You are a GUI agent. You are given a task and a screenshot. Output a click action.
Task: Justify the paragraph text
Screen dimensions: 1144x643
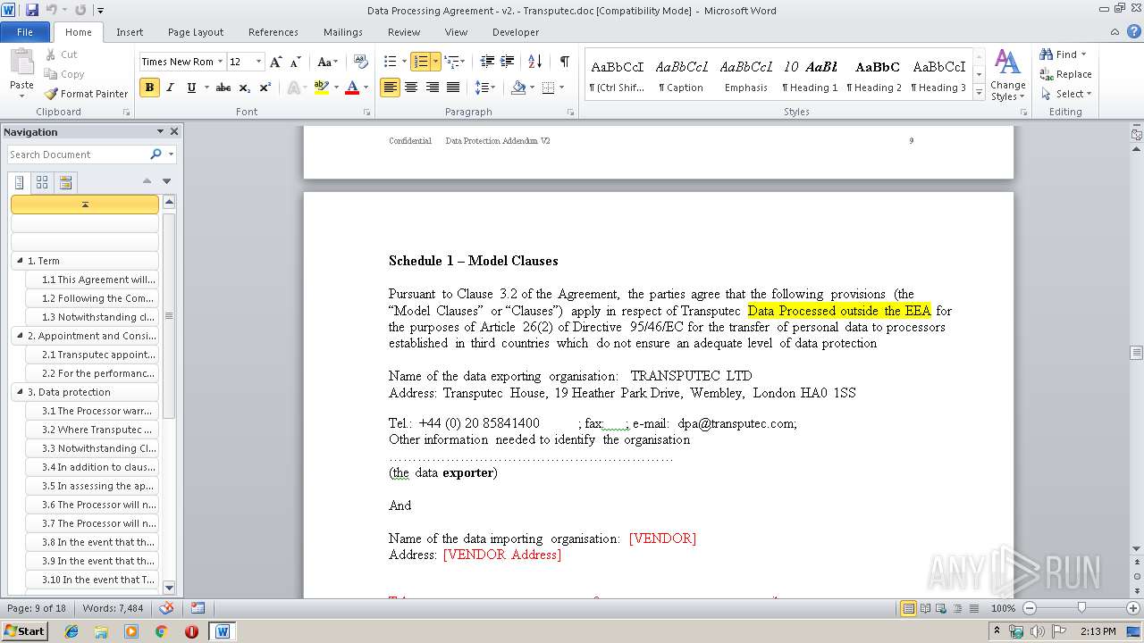pos(453,88)
